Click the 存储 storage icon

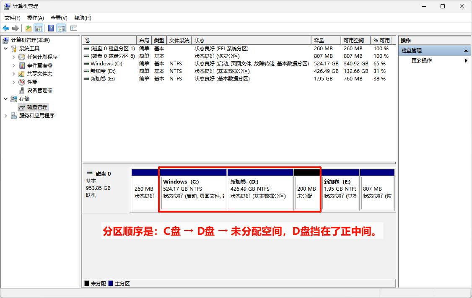14,99
